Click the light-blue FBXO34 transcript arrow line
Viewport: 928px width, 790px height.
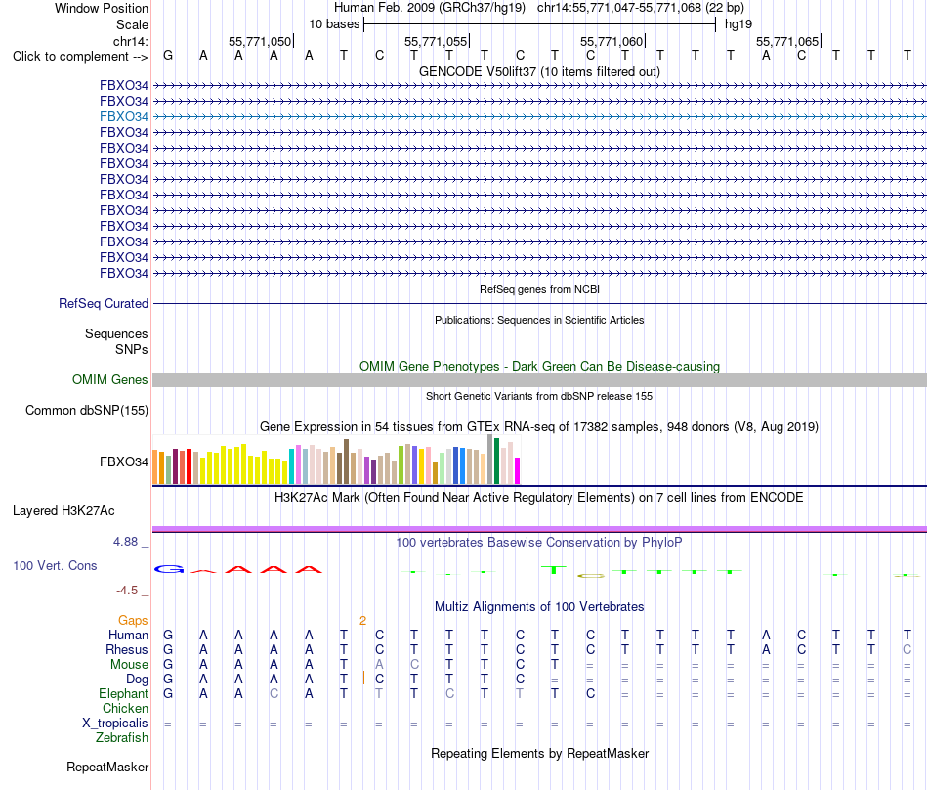[539, 116]
